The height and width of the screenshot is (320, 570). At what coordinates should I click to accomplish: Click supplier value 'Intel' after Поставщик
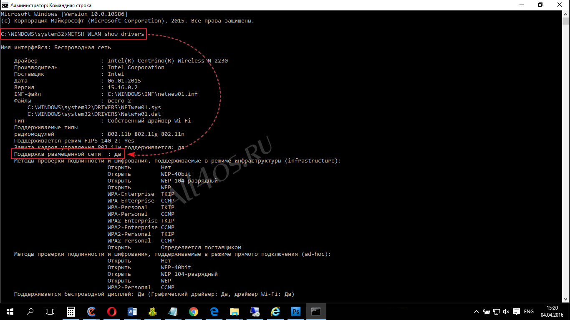pyautogui.click(x=116, y=74)
